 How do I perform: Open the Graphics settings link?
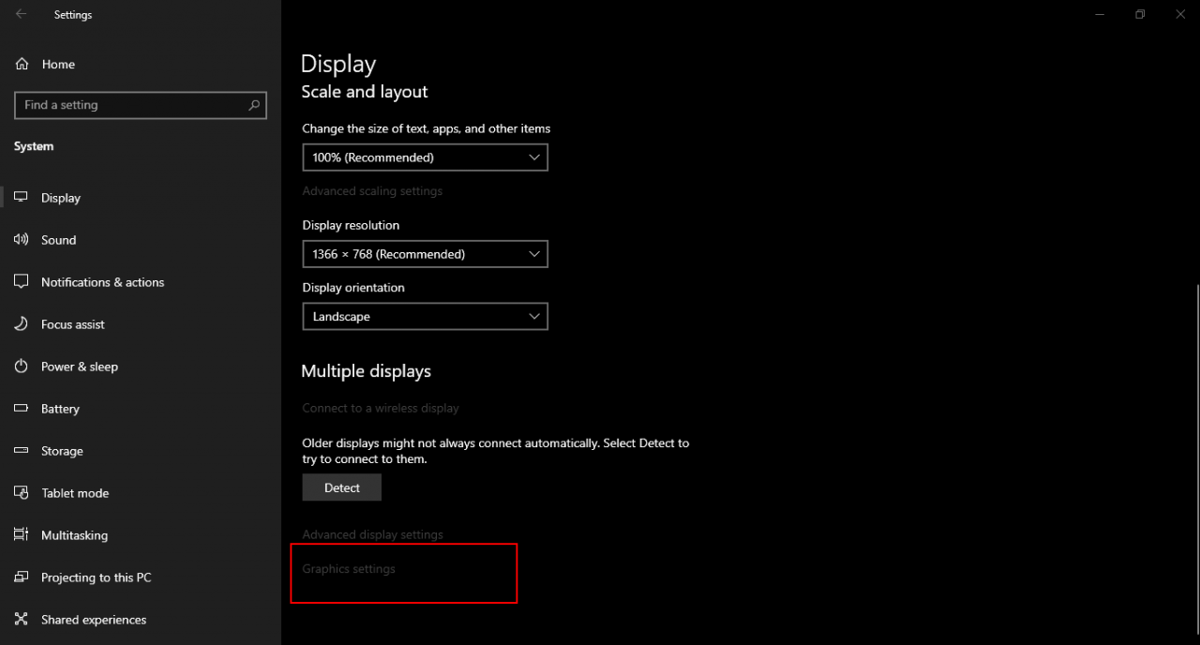click(349, 569)
